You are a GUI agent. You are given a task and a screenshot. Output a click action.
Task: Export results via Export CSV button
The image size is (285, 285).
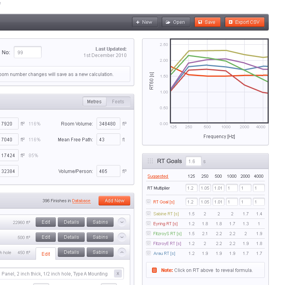pyautogui.click(x=244, y=22)
